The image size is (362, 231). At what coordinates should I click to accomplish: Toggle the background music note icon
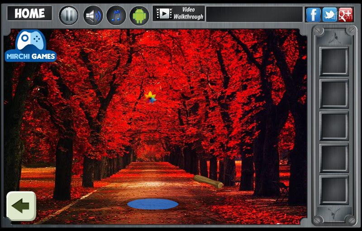click(116, 15)
